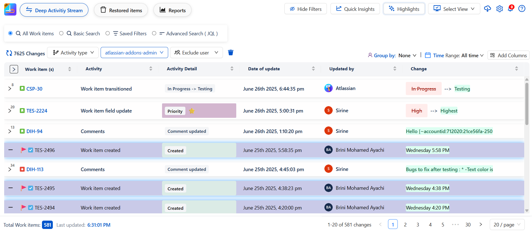The height and width of the screenshot is (232, 532).
Task: Click the trash icon to clear filters
Action: click(230, 53)
